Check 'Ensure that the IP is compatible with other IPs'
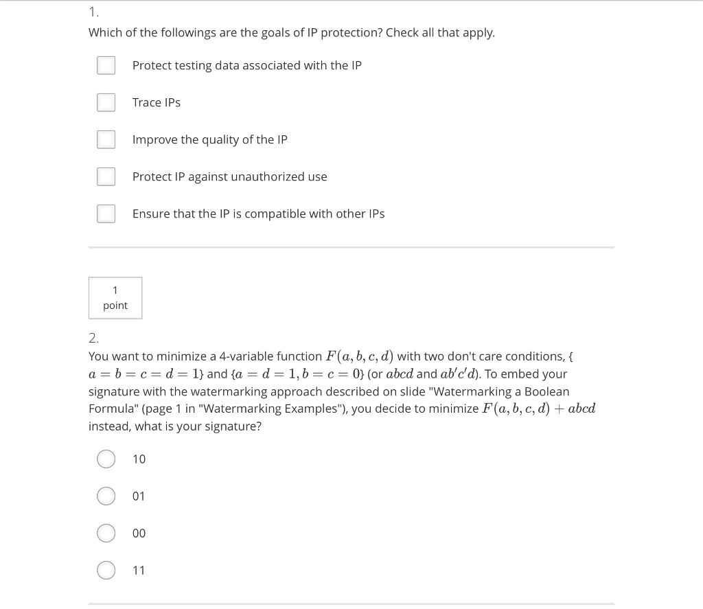703x609 pixels. (x=106, y=214)
